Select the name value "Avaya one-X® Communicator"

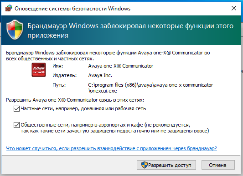[120, 66]
